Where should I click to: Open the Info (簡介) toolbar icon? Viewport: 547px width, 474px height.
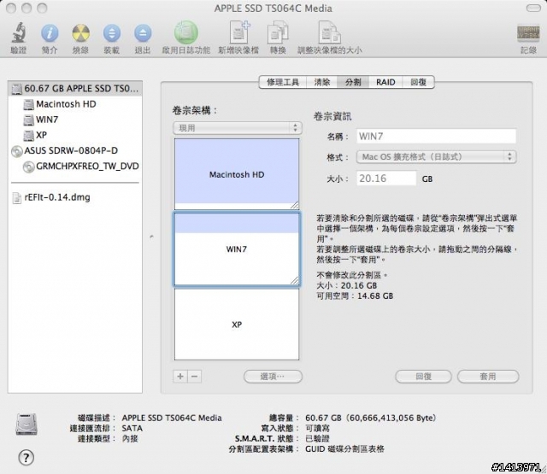click(50, 33)
